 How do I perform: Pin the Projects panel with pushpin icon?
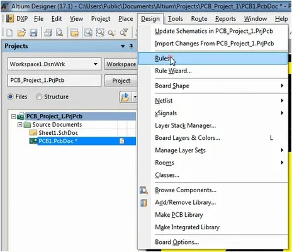coord(132,46)
